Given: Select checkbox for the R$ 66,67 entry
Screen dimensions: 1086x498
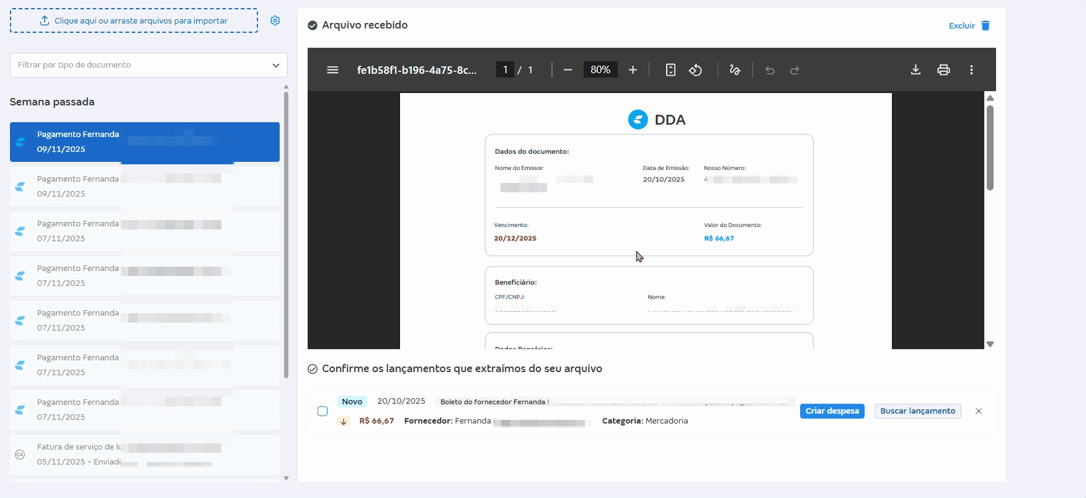Looking at the screenshot, I should click(x=323, y=411).
